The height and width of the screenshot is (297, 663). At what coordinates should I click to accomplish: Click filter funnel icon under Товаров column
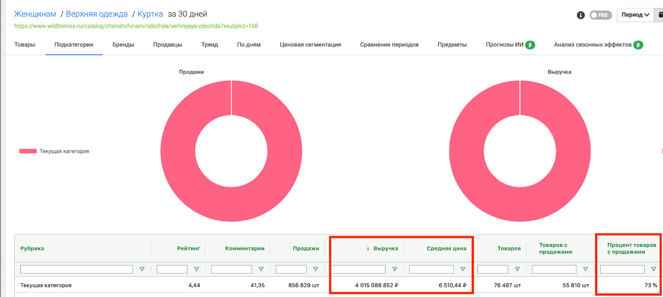coord(517,269)
